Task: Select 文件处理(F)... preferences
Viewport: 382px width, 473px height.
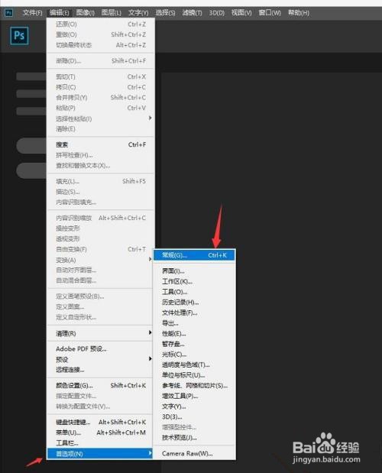Action: (194, 313)
